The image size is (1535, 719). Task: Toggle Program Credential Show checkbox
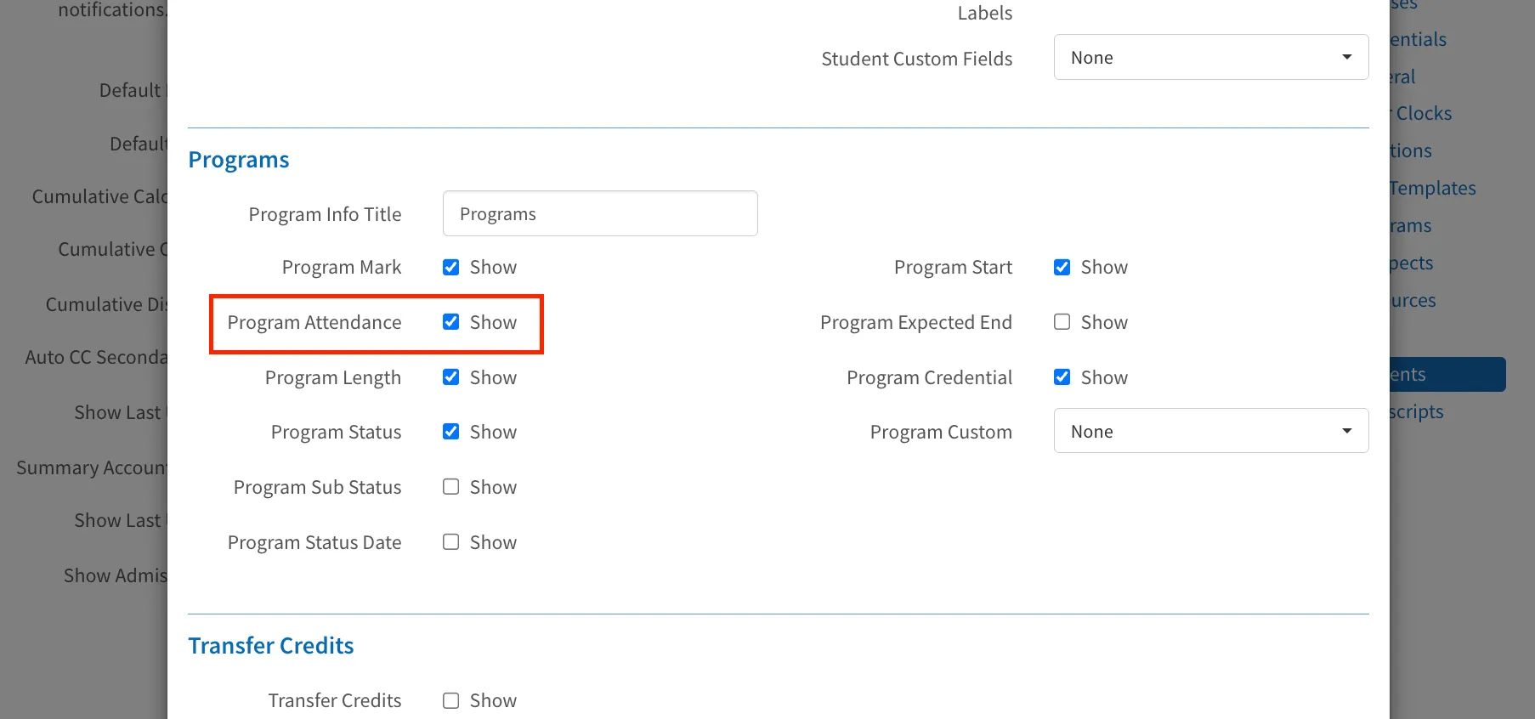click(x=1062, y=377)
